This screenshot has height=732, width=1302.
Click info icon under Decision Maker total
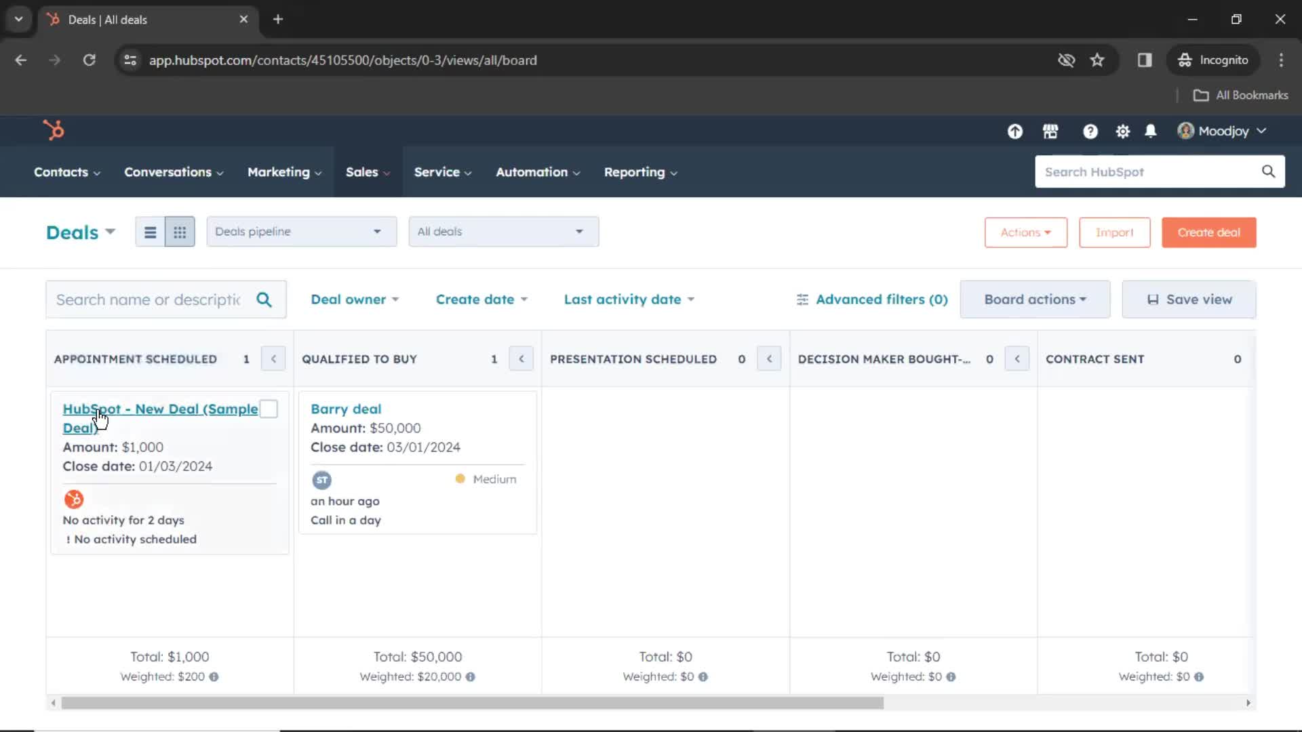951,676
